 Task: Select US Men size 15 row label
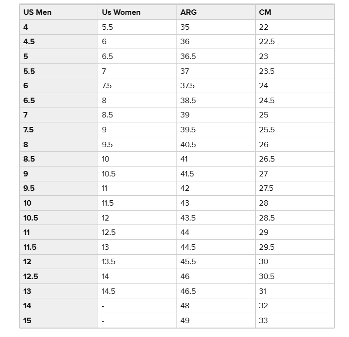click(x=59, y=321)
